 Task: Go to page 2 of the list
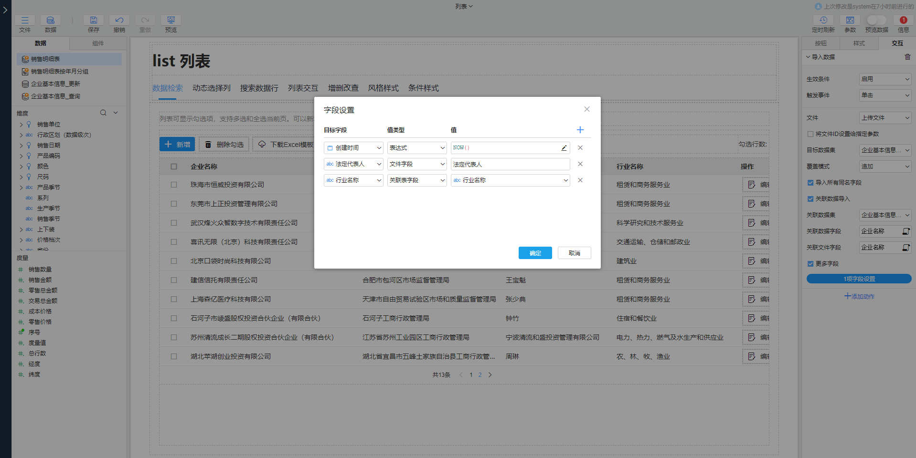click(x=480, y=375)
